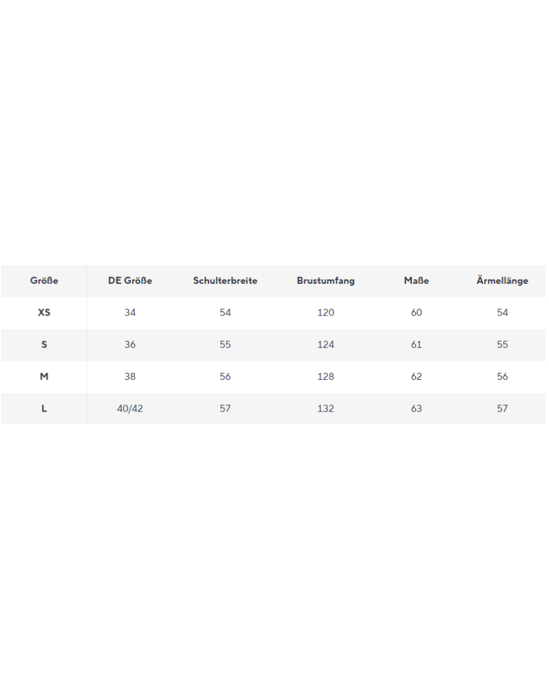Screen dimensions: 549x686
Task: Select the XS size row label
Action: click(x=44, y=313)
